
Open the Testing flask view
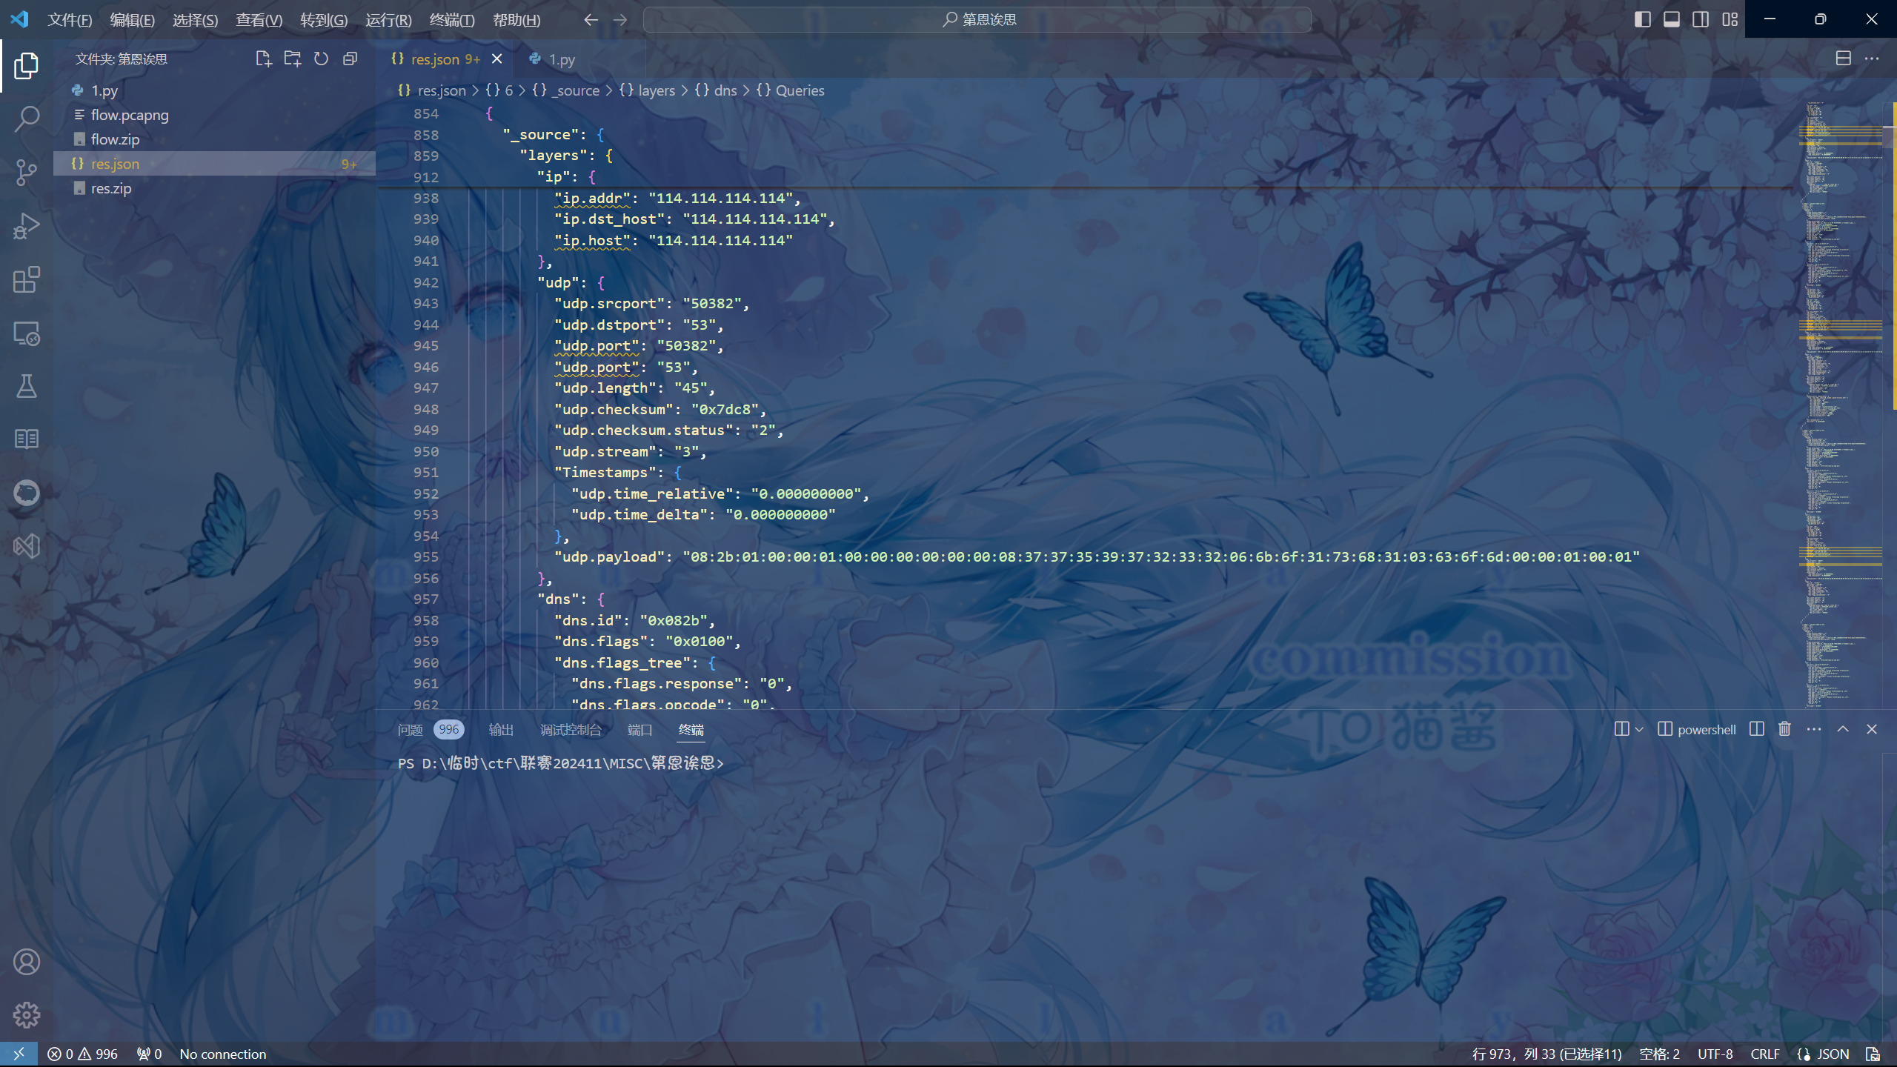coord(27,386)
